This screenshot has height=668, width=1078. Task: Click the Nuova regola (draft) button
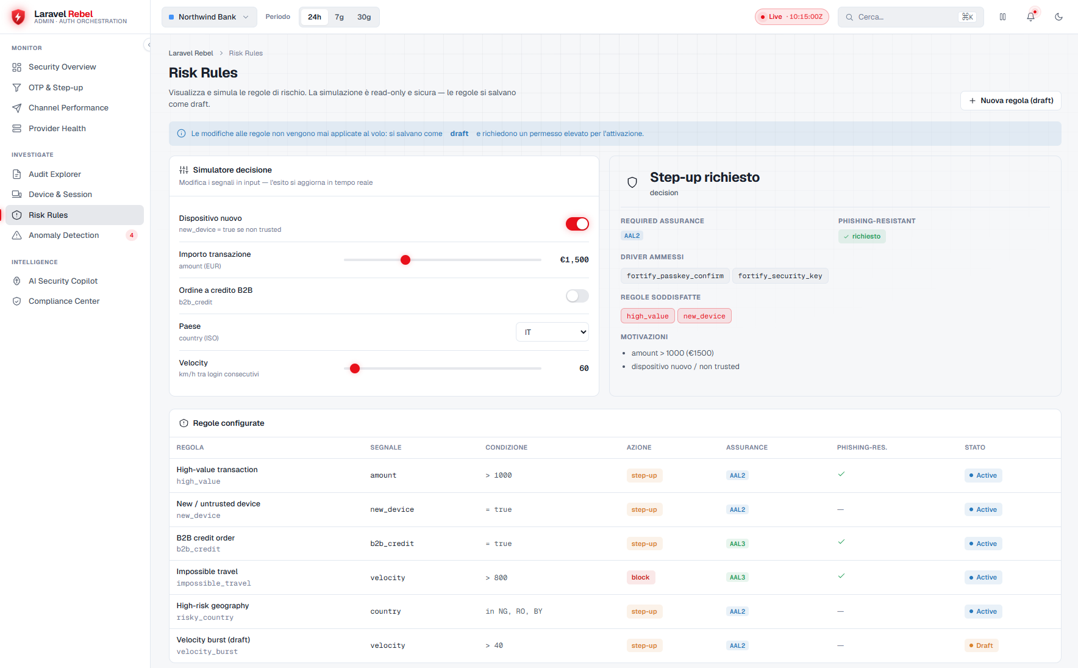click(1011, 101)
